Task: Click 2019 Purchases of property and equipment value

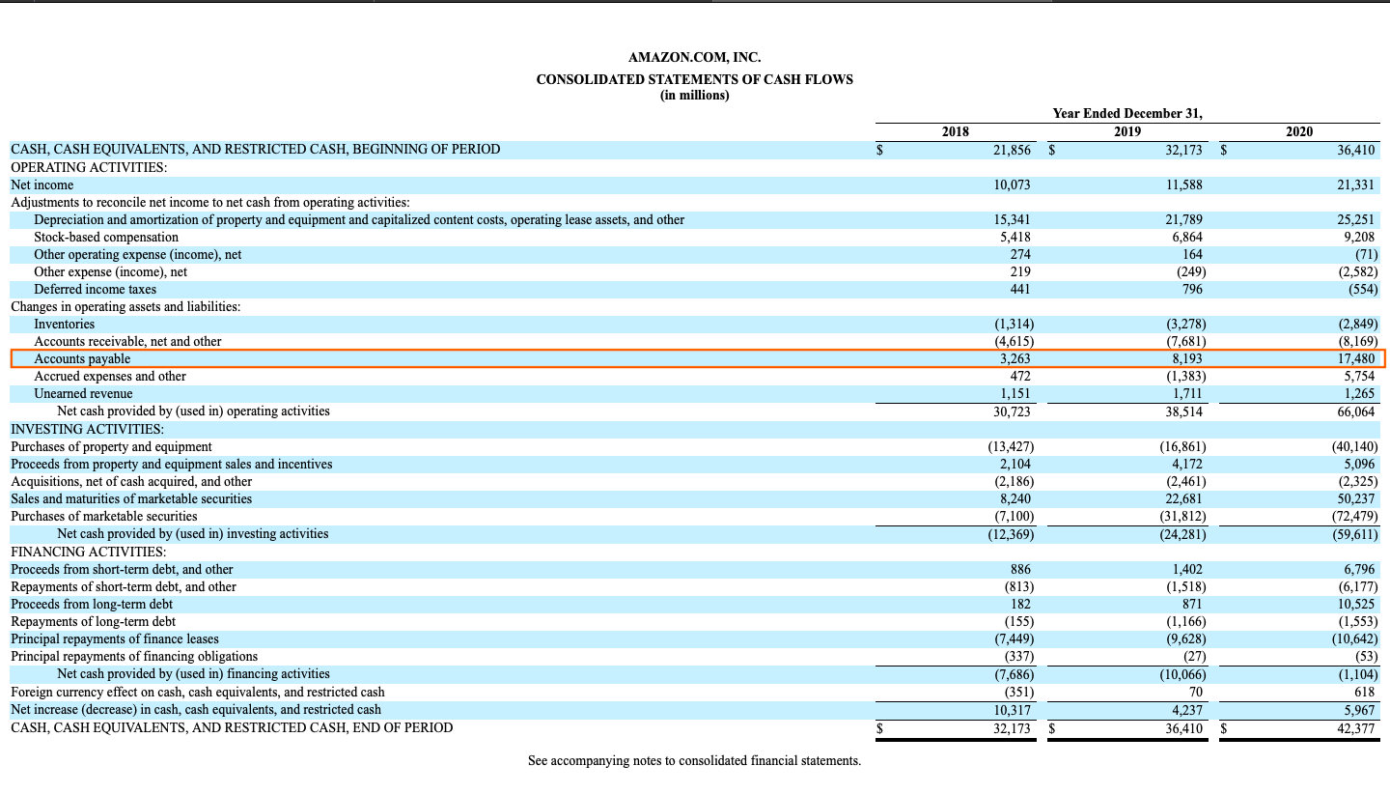Action: (x=1182, y=447)
